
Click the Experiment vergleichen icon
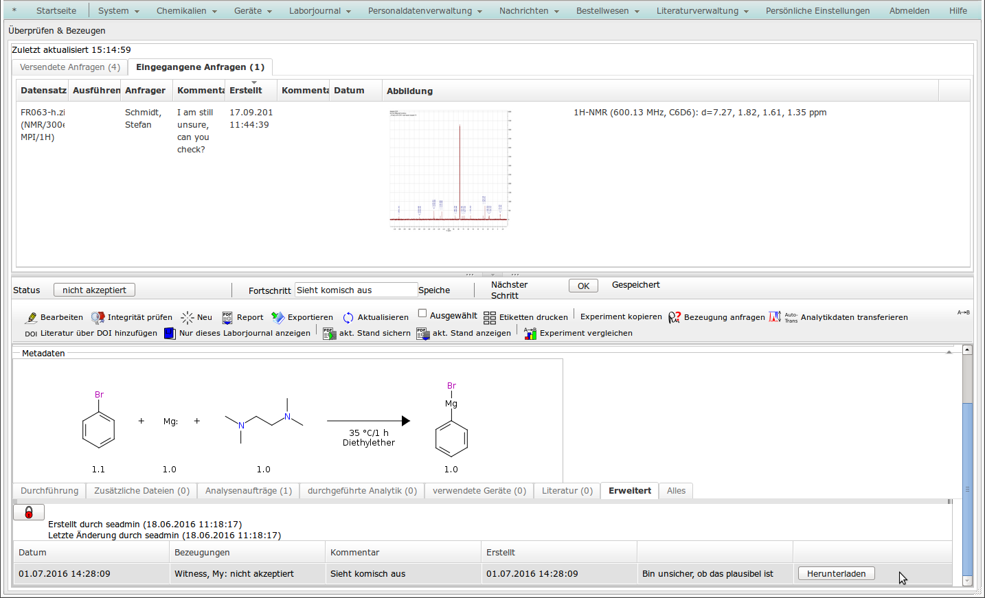tap(530, 333)
